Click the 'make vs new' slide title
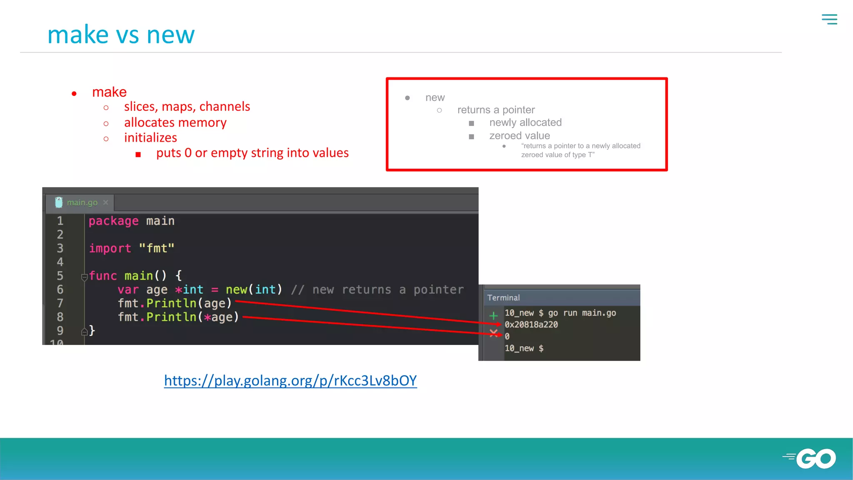853x480 pixels. (x=121, y=35)
